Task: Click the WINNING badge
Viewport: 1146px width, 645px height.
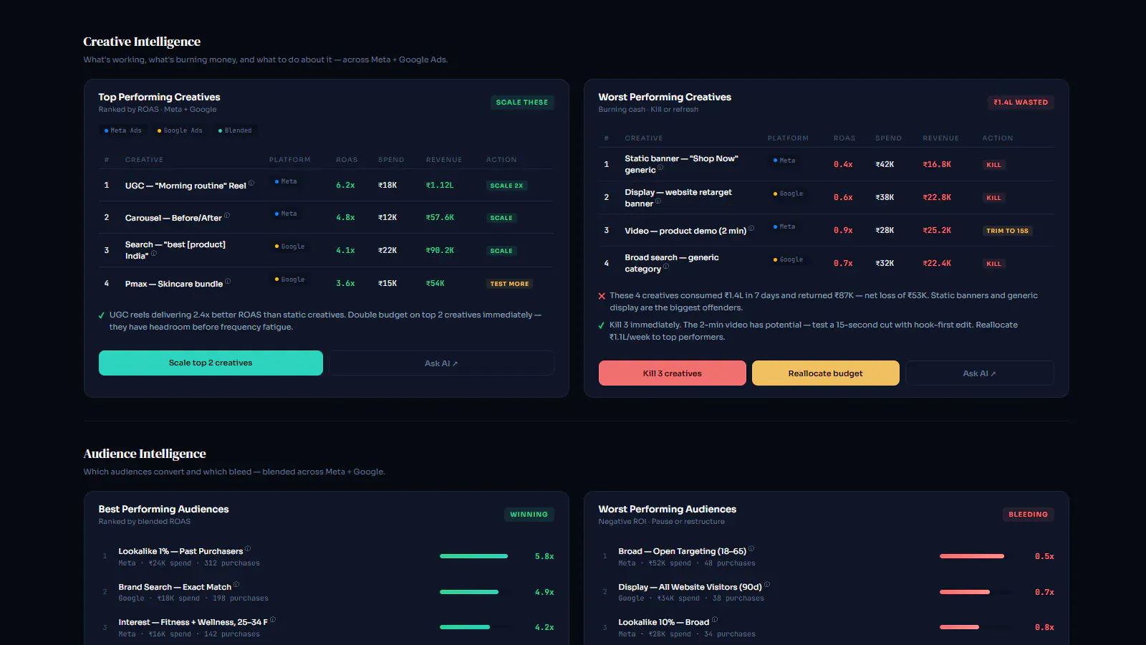Action: pos(529,515)
